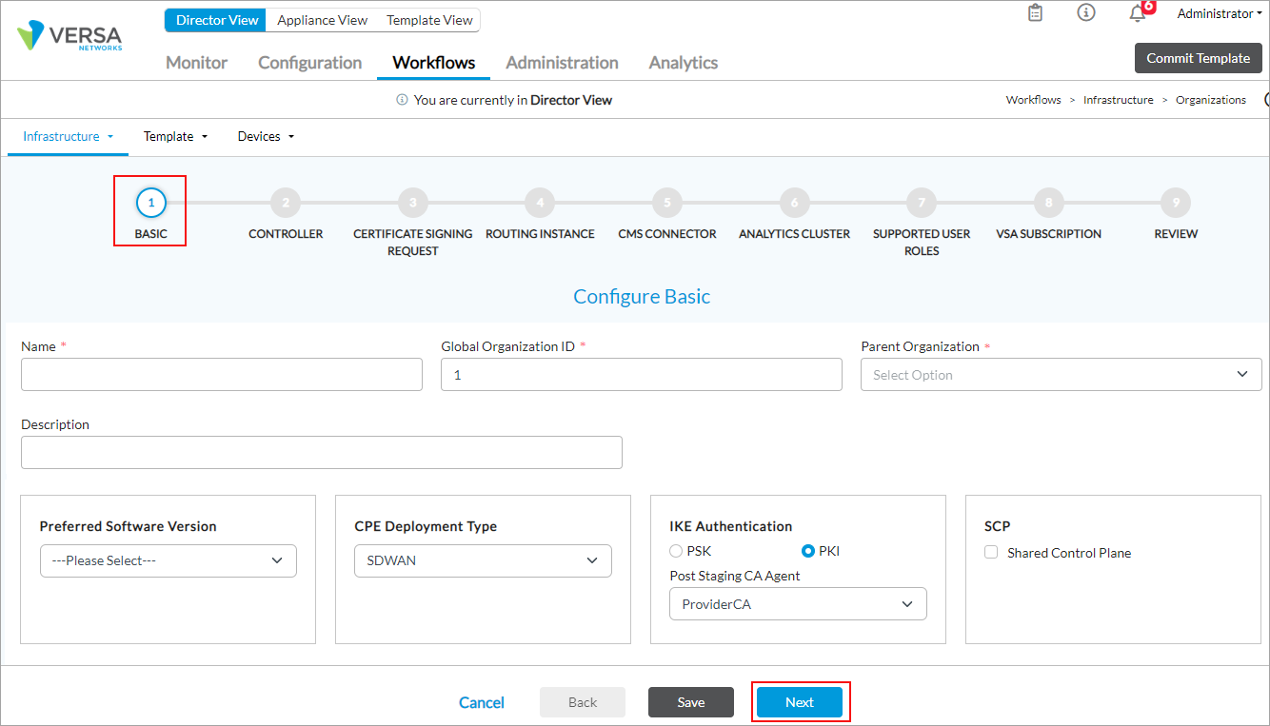The height and width of the screenshot is (726, 1270).
Task: Open the clipboard tasks icon
Action: tap(1036, 13)
